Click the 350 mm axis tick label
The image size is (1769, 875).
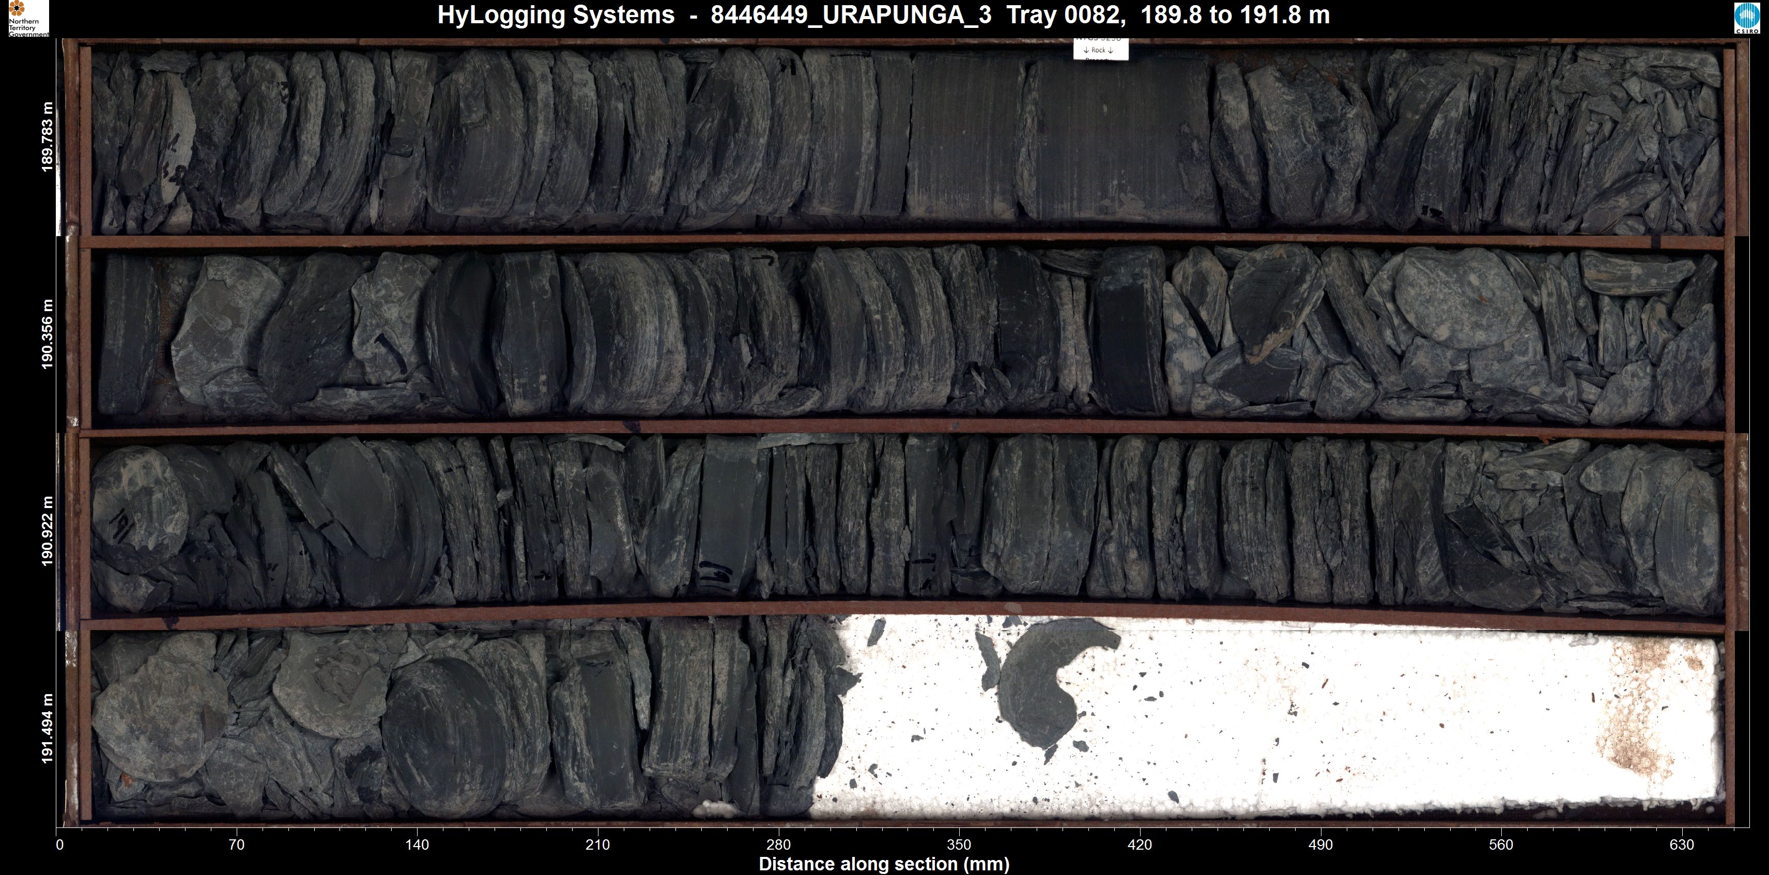tap(959, 844)
